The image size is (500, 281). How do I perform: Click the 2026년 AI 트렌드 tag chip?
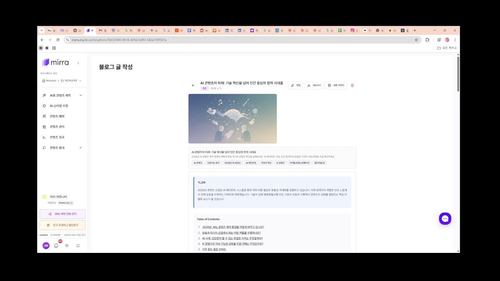click(232, 163)
